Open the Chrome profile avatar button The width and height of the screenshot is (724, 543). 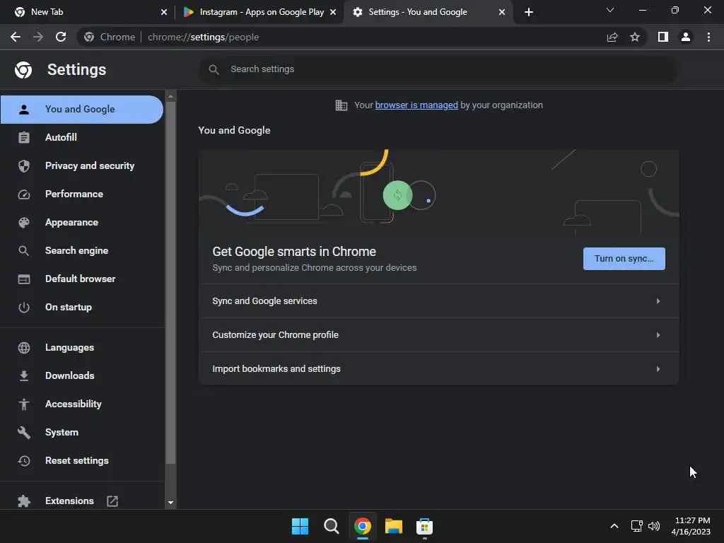tap(686, 37)
